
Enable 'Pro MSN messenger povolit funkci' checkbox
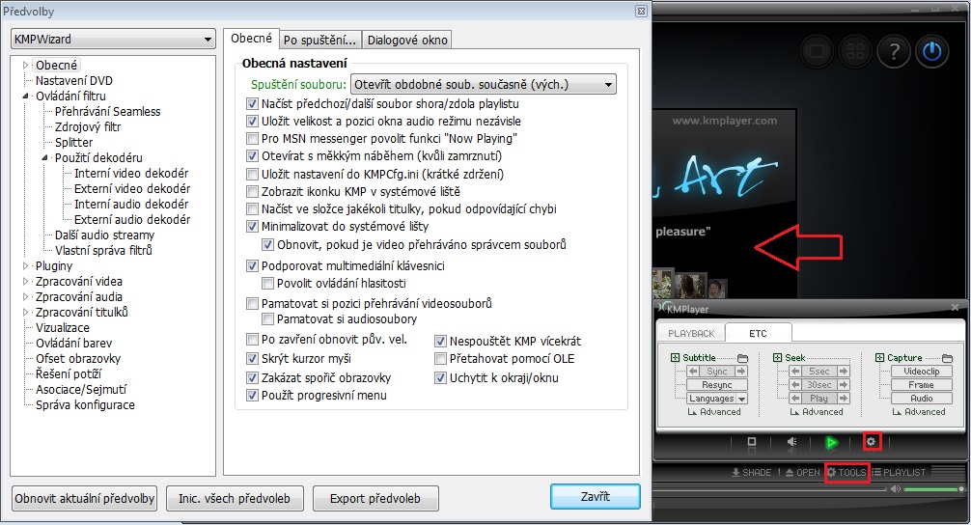pyautogui.click(x=252, y=139)
